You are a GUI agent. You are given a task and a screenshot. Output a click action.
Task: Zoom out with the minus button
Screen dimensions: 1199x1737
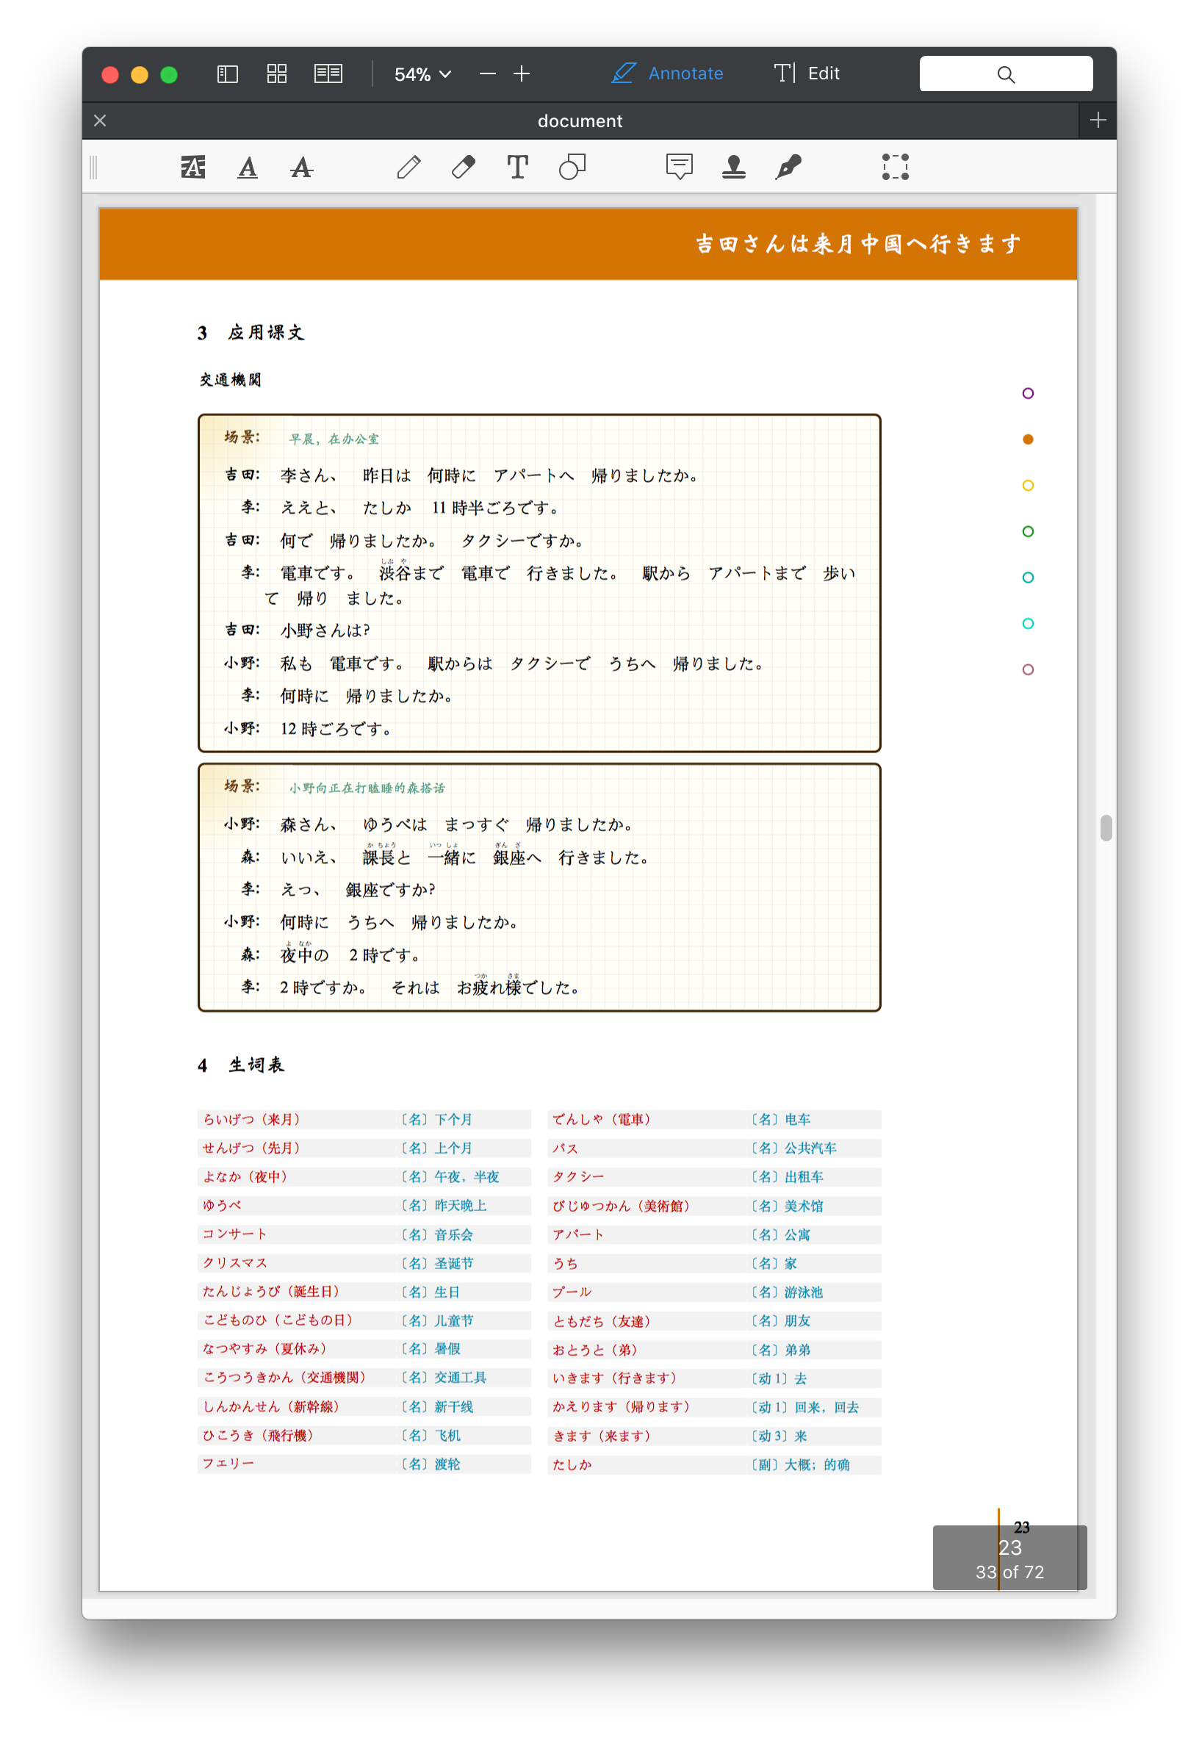point(488,73)
